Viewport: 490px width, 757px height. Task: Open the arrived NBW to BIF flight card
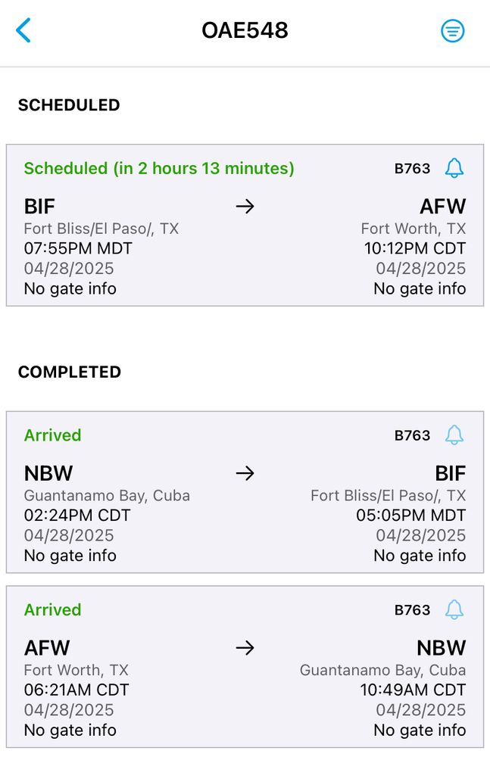coord(245,492)
